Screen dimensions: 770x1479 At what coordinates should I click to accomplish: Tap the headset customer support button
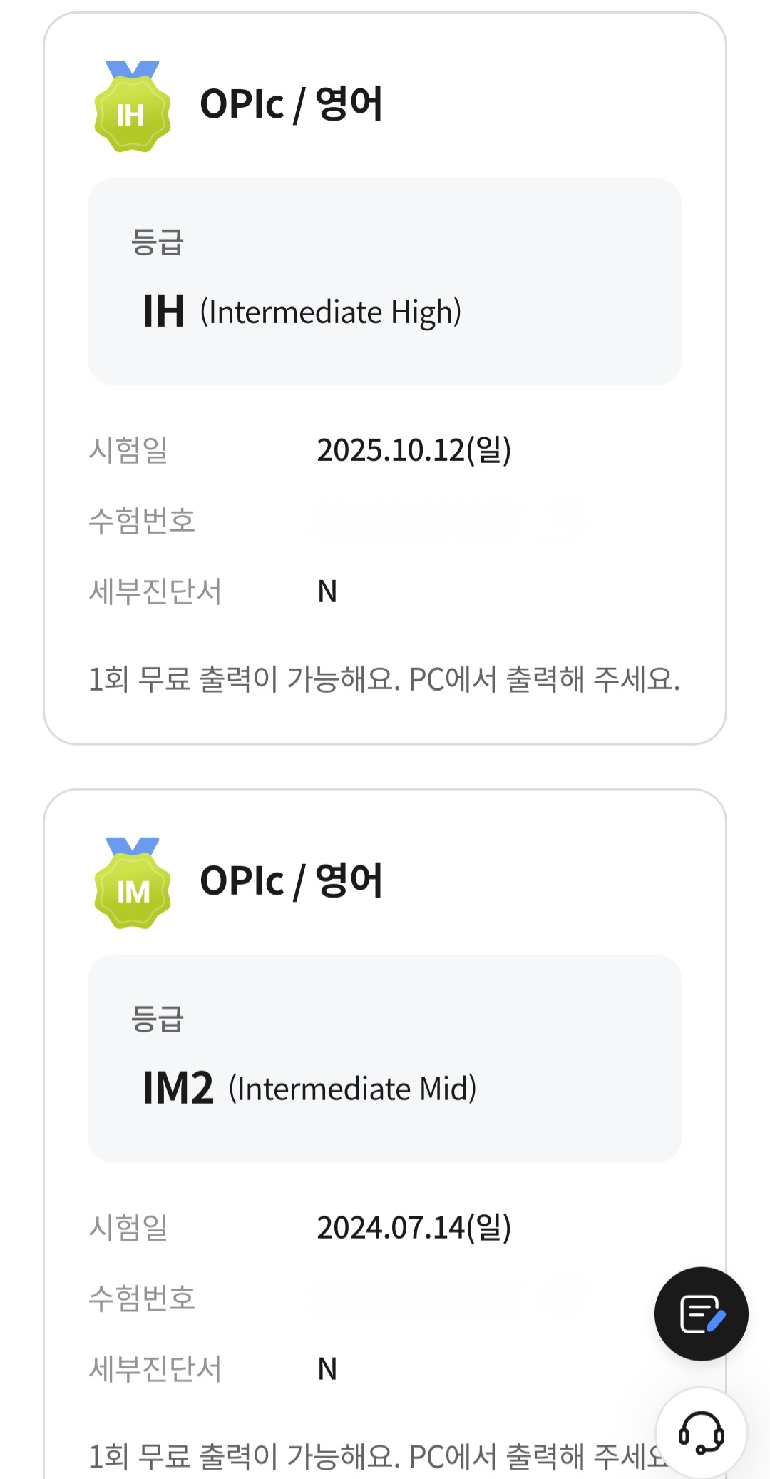tap(701, 1432)
